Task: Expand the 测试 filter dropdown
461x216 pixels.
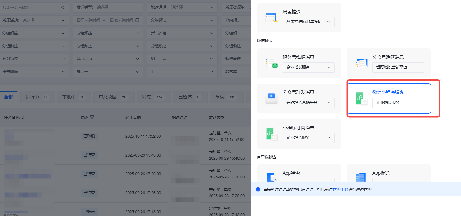Action: 182,59
